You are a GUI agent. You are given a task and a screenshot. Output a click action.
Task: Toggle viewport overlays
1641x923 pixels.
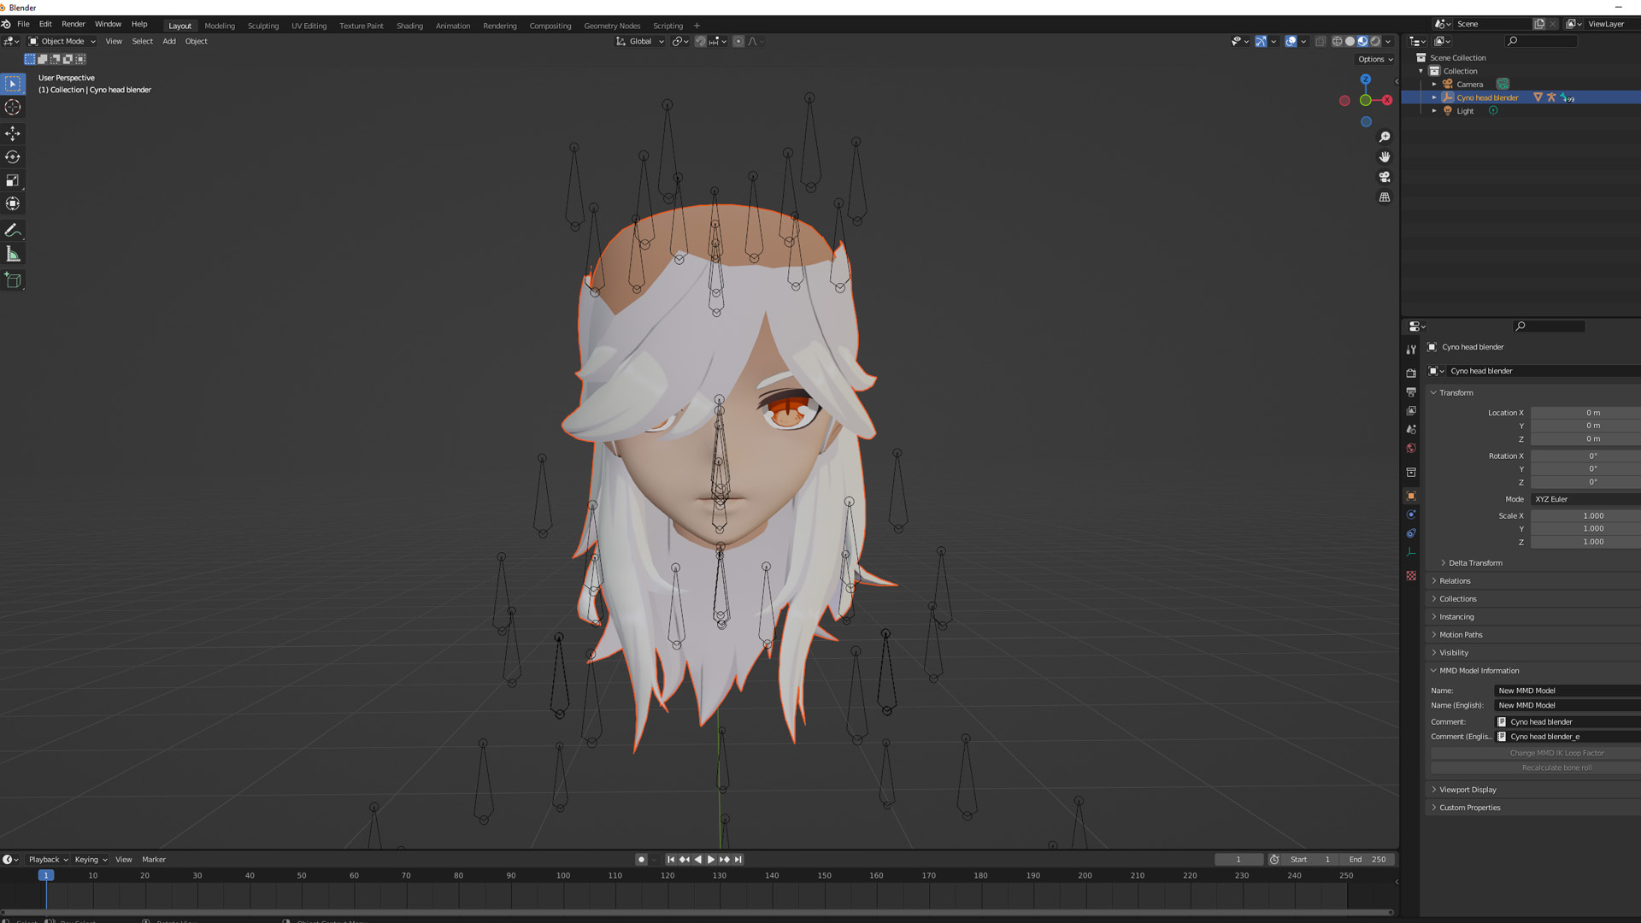[x=1291, y=41]
